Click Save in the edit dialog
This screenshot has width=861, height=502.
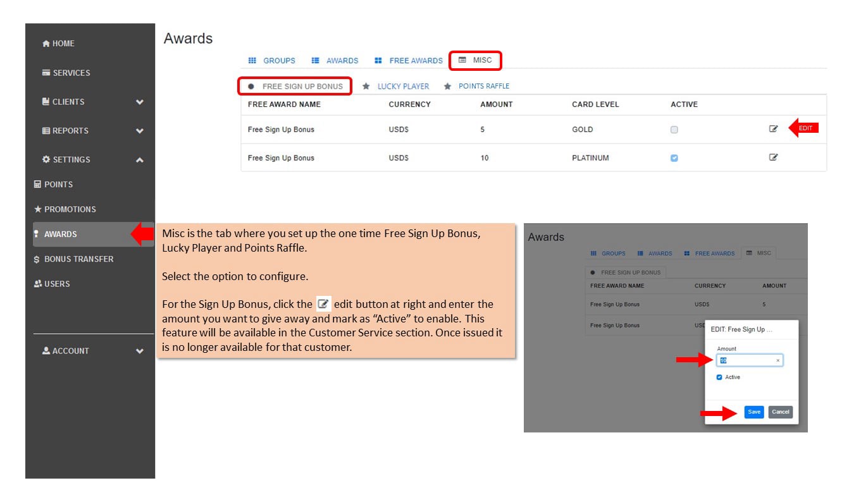(x=754, y=412)
